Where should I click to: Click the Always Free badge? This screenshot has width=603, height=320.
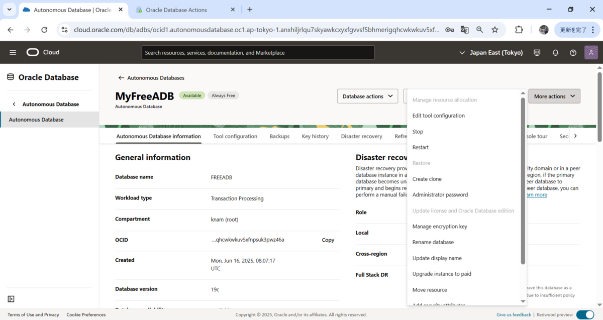223,95
